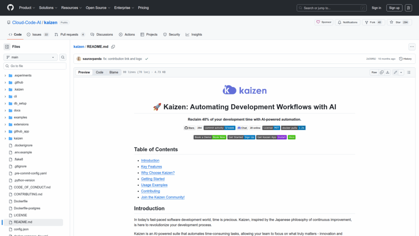Switch file view to Code

[99, 72]
